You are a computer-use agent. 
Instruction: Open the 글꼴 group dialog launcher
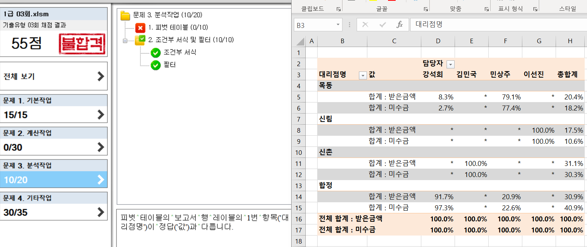tap(426, 9)
